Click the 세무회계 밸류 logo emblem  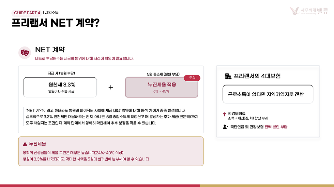tap(295, 11)
